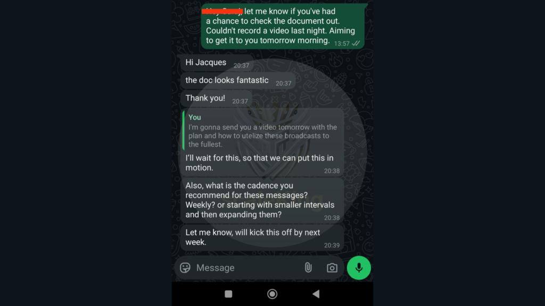The width and height of the screenshot is (545, 306).
Task: Tap the 20:39 timestamp on last message
Action: tap(332, 245)
